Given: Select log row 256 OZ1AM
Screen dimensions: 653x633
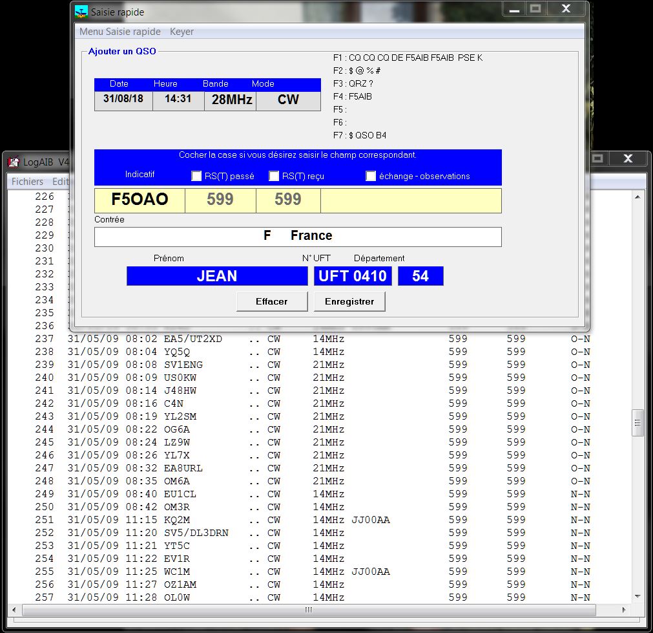Looking at the screenshot, I should point(313,585).
